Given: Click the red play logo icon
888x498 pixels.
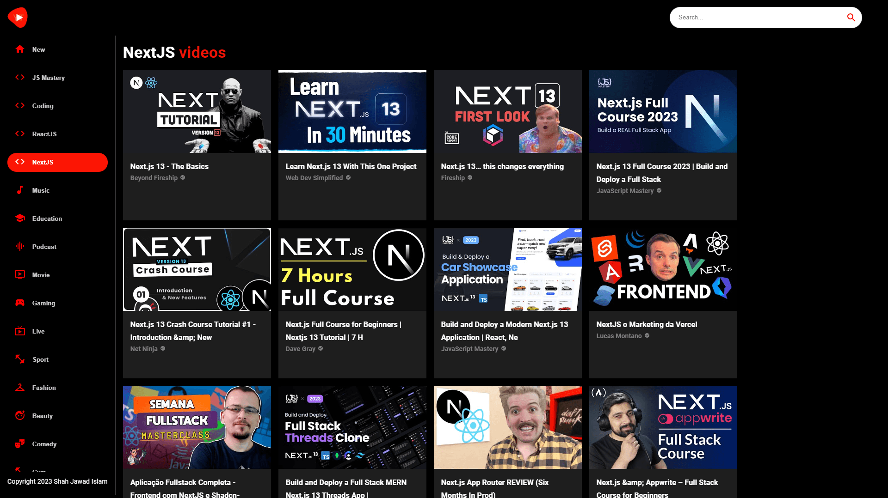Looking at the screenshot, I should [x=18, y=18].
